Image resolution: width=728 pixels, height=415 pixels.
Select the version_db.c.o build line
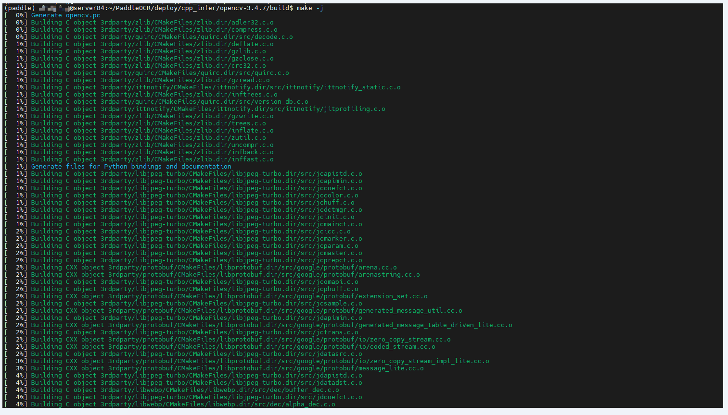click(156, 102)
